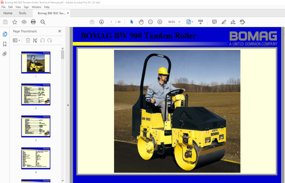Screen dimensions: 285x183
Task: Go to the next page
Action: [102, 22]
